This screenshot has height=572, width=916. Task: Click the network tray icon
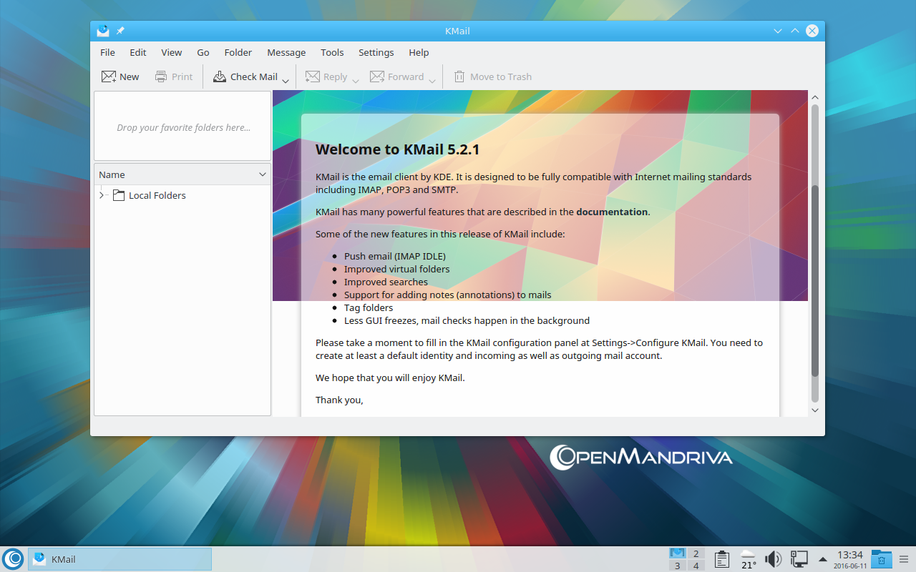point(799,559)
